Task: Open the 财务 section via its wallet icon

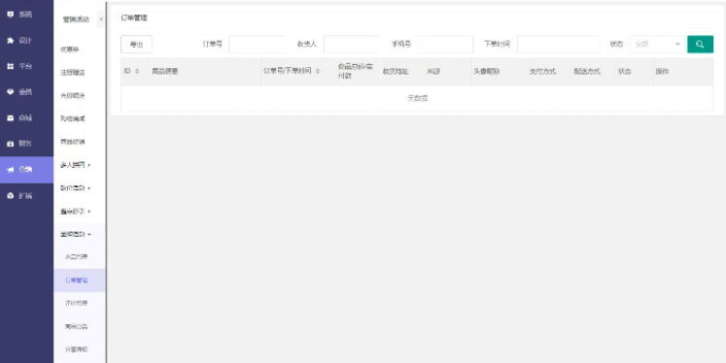Action: [11, 144]
